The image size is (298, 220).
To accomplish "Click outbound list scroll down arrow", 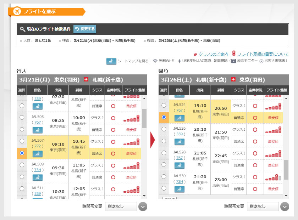I will click(x=144, y=196).
